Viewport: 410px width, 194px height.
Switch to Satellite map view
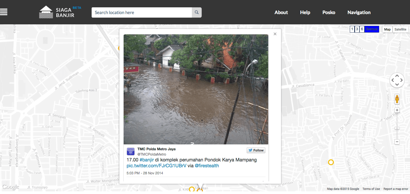pos(400,29)
